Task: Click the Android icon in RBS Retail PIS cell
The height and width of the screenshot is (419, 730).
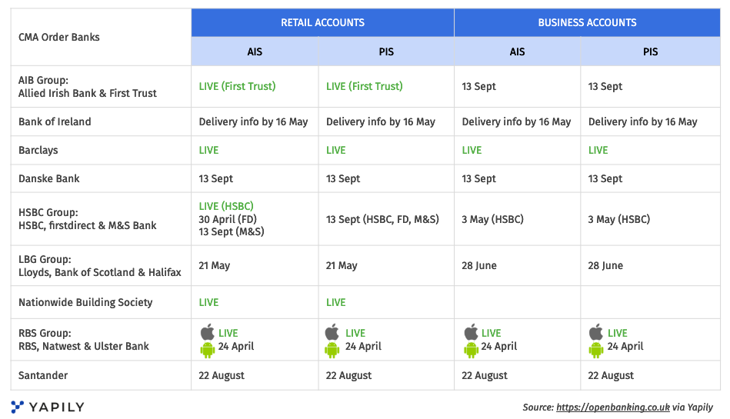Action: pyautogui.click(x=332, y=350)
